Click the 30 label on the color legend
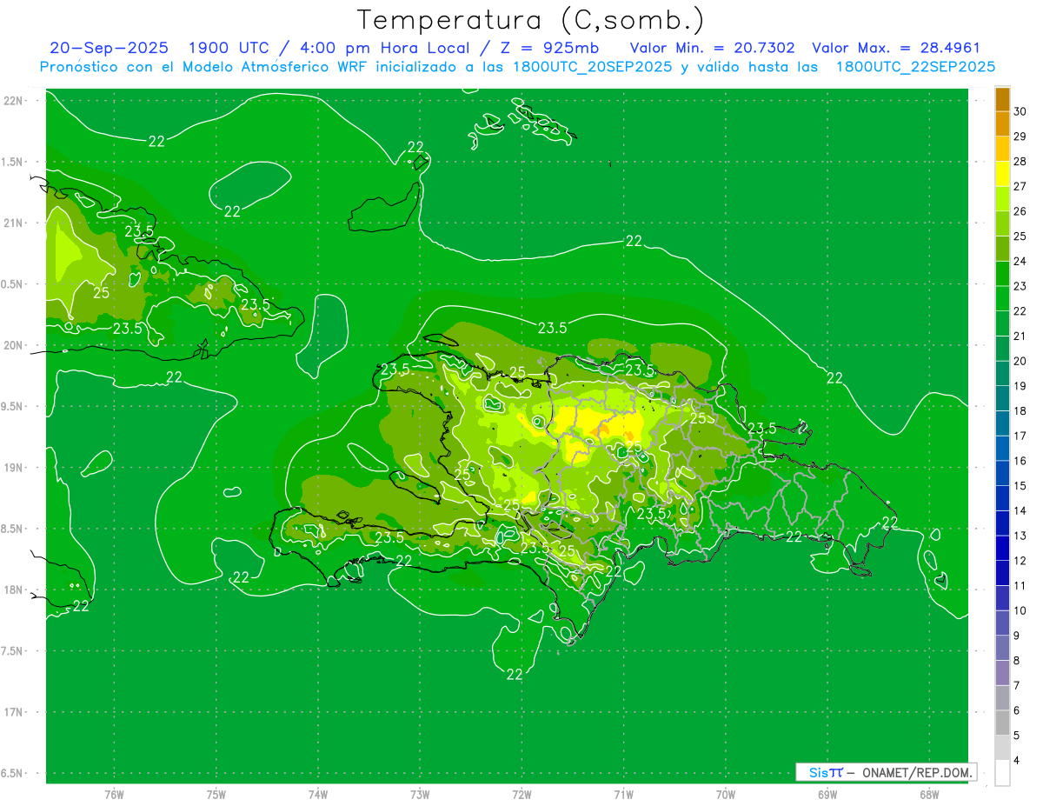Image resolution: width=1043 pixels, height=806 pixels. coord(1020,111)
